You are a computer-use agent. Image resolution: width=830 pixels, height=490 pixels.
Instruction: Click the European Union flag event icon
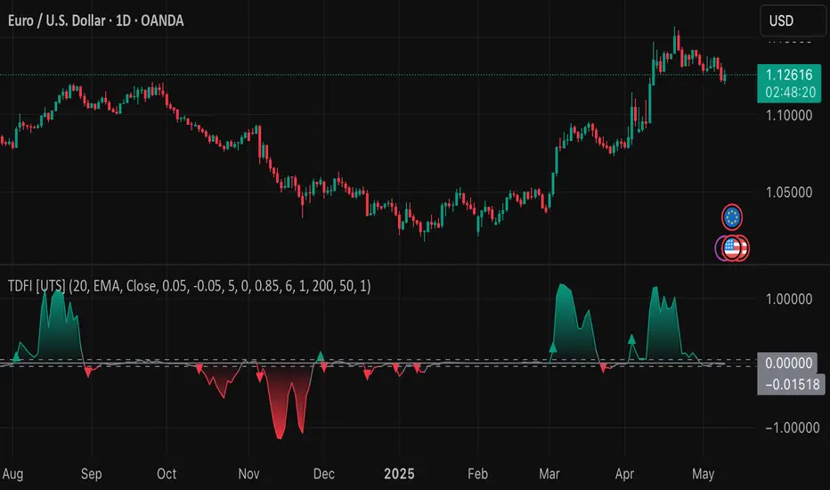coord(732,217)
